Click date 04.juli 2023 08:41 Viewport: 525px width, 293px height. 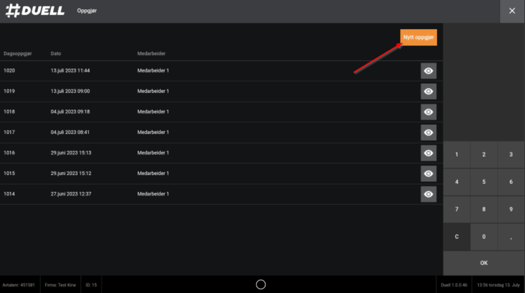[x=70, y=132]
